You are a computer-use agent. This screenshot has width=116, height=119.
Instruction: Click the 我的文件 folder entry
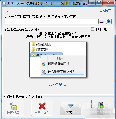tap(40, 49)
